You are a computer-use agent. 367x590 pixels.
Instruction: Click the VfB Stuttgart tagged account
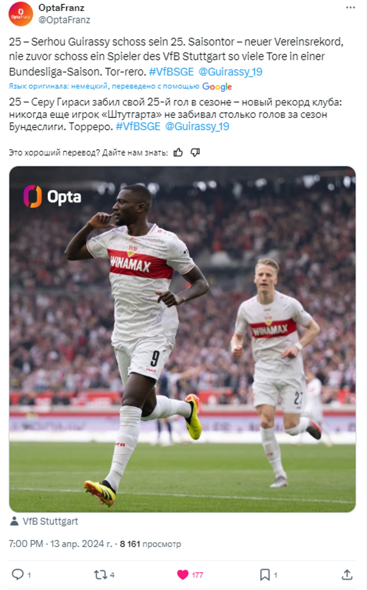tap(50, 521)
